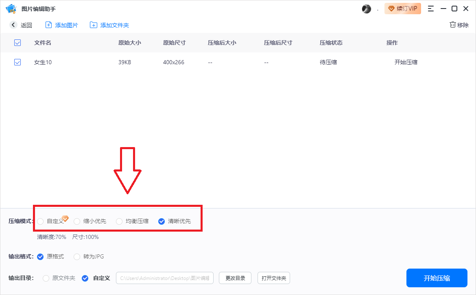
Task: Click 开始压缩 in the 女生10 row
Action: click(406, 62)
